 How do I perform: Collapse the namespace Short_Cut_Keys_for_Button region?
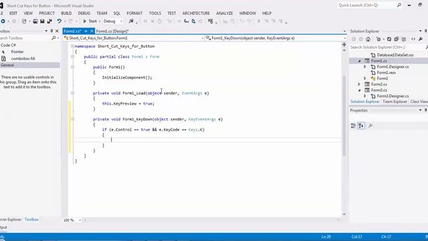(73, 46)
